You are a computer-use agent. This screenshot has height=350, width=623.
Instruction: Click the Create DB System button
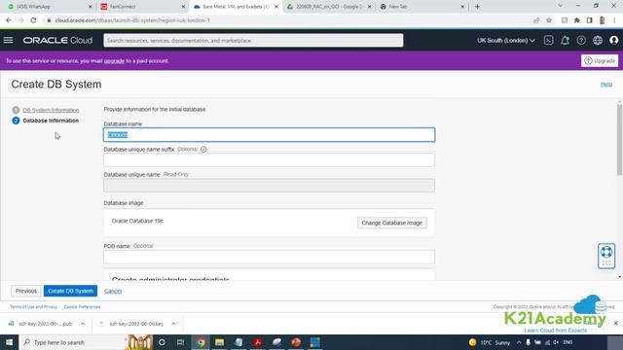click(70, 291)
